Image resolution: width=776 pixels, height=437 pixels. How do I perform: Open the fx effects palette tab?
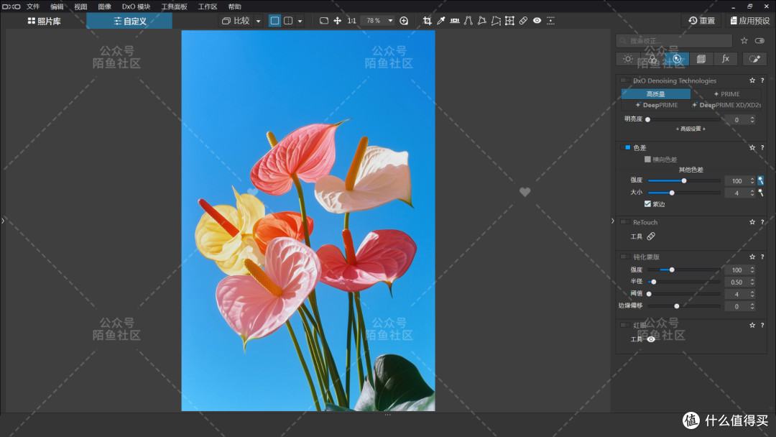click(726, 59)
